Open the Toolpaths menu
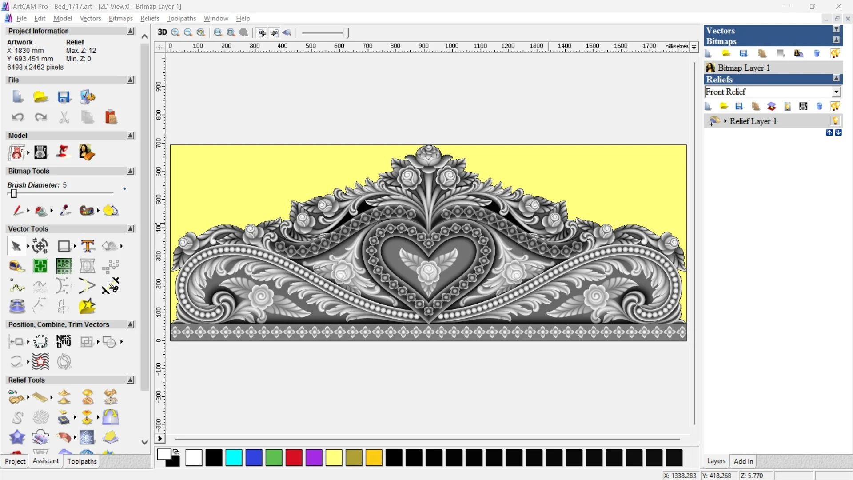 (x=181, y=18)
